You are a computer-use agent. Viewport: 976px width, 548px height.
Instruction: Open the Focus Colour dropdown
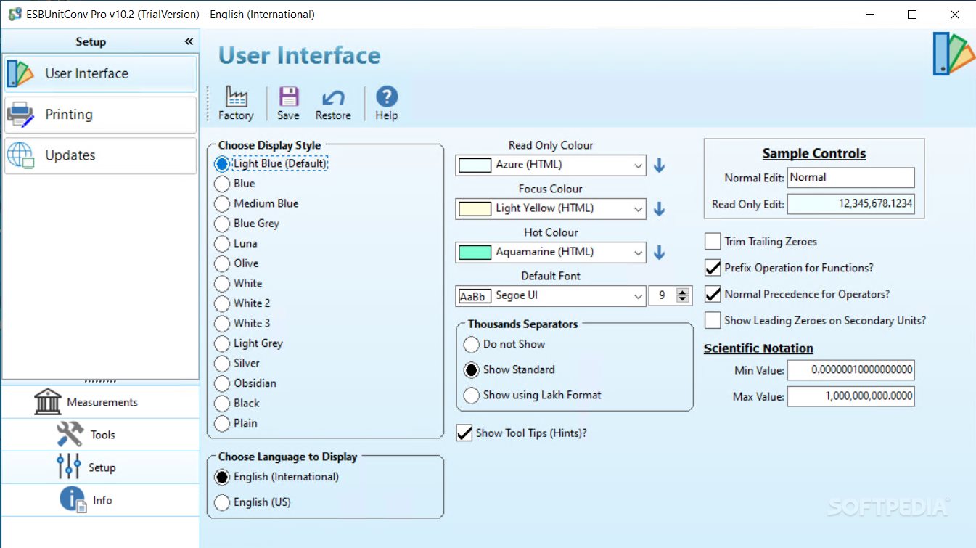pyautogui.click(x=638, y=209)
